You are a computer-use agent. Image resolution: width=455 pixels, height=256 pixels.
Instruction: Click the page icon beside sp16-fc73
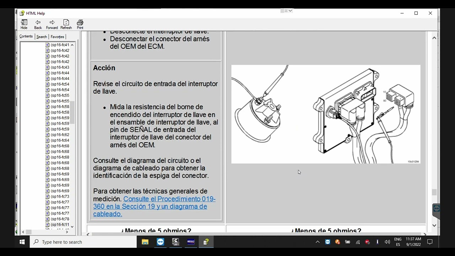coord(48,197)
